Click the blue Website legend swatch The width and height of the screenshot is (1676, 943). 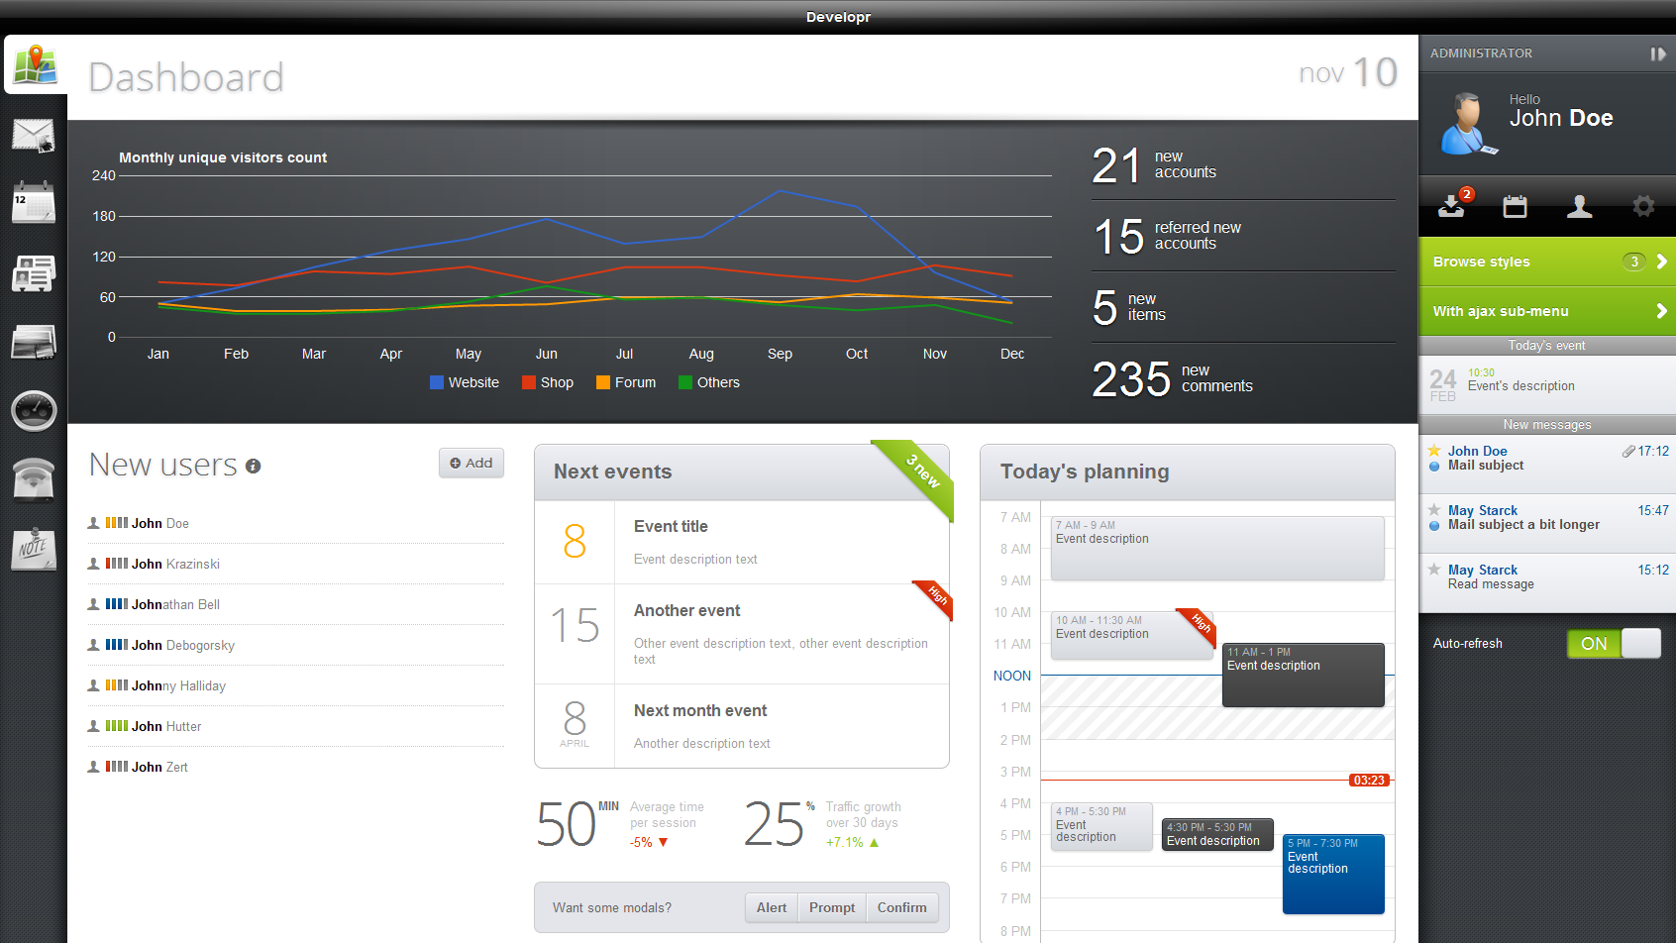[x=437, y=382]
